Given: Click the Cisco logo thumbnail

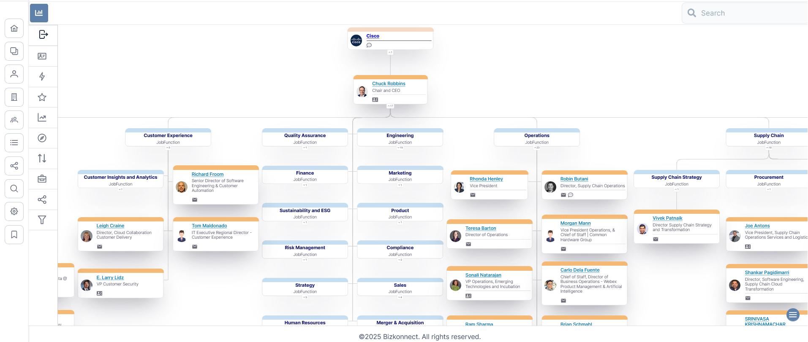Looking at the screenshot, I should (x=356, y=40).
